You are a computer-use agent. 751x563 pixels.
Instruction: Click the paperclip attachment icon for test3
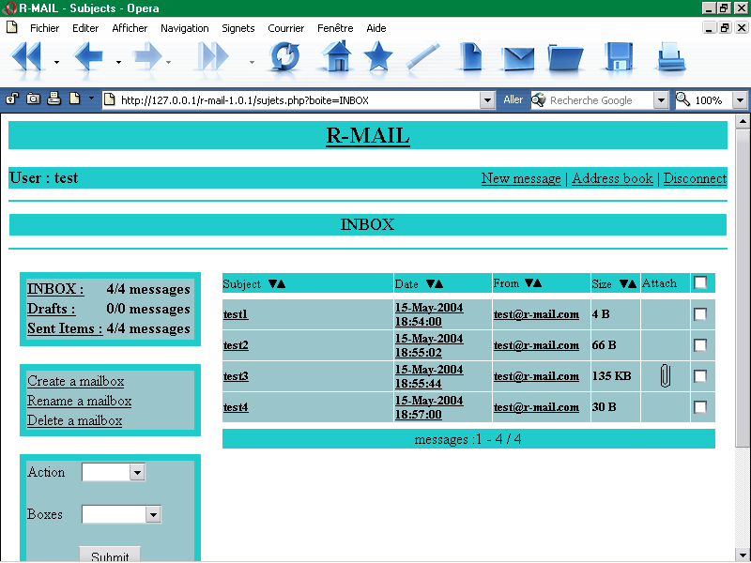665,376
